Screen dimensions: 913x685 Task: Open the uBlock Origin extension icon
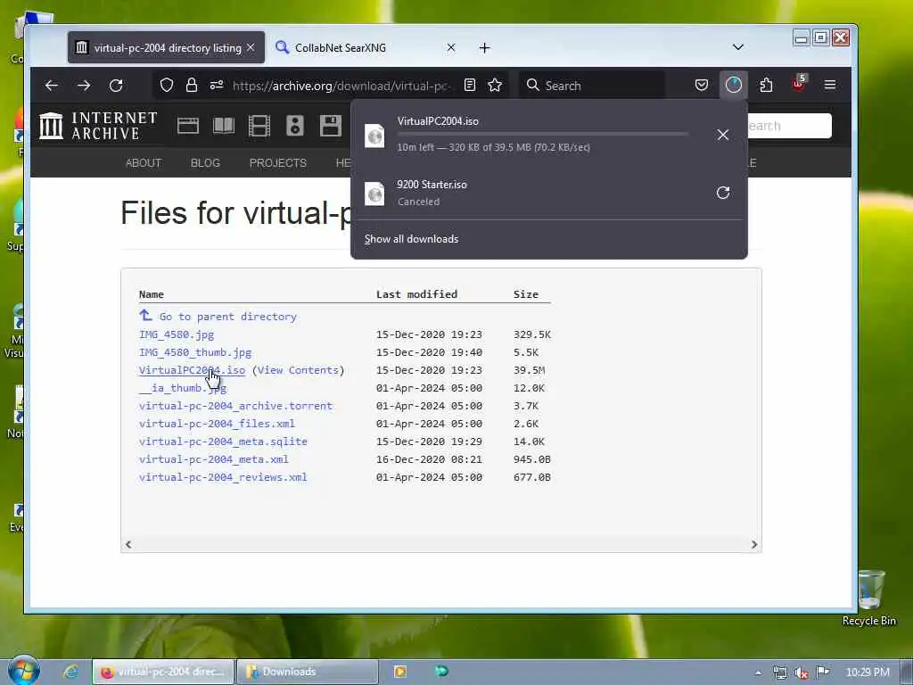tap(798, 85)
